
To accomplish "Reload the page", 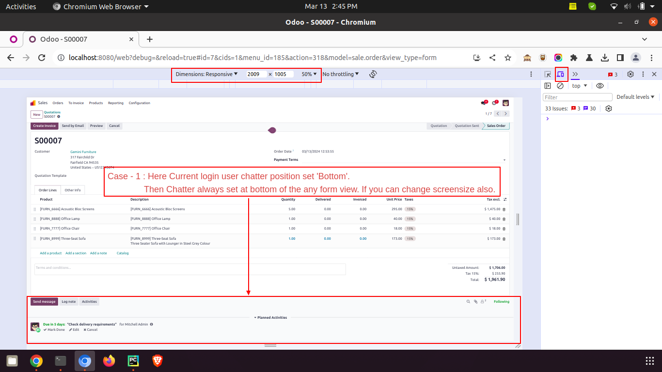I will (x=42, y=58).
